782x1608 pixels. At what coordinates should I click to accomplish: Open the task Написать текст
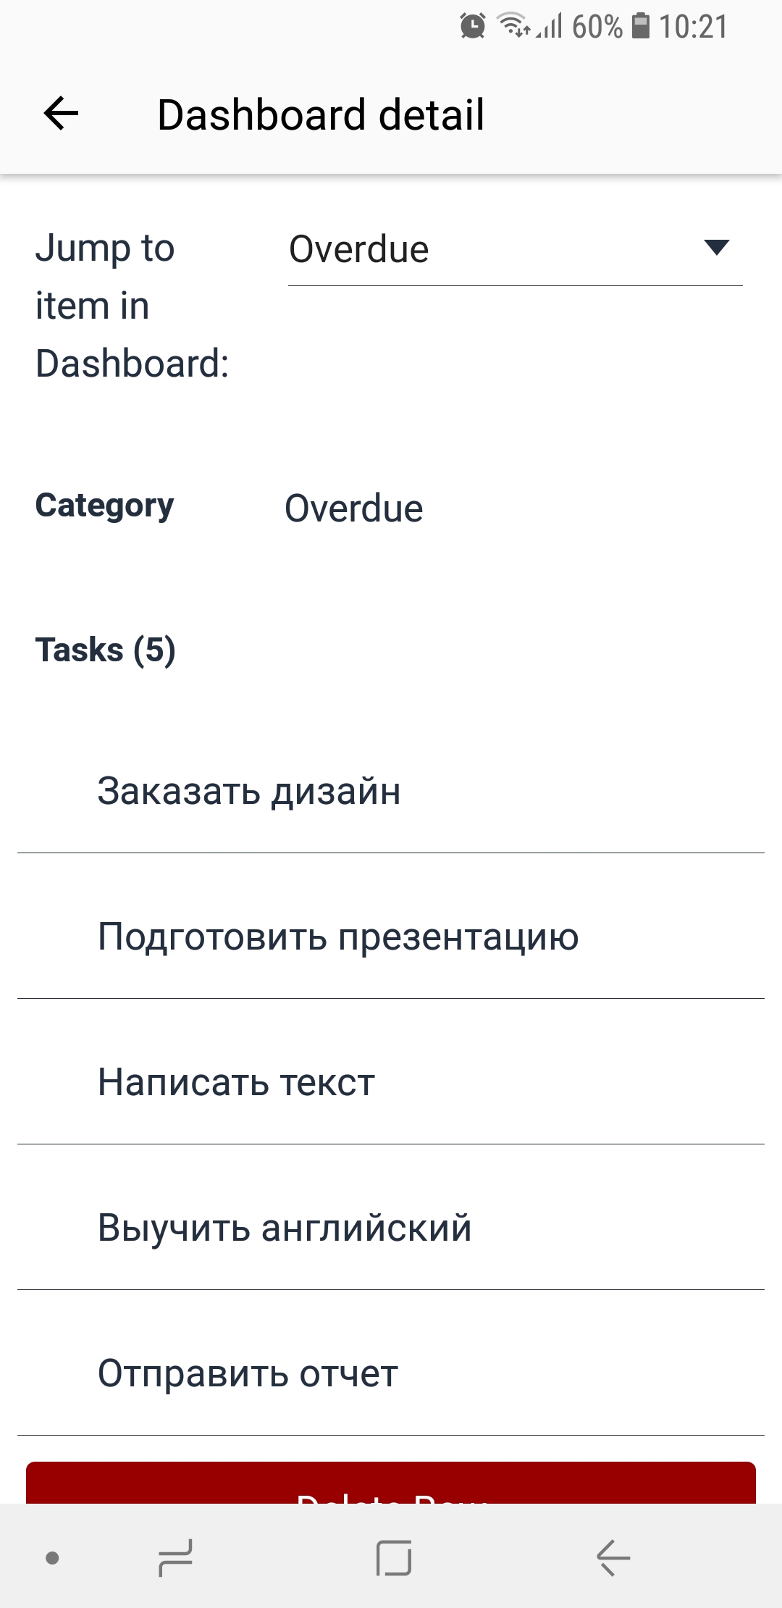tap(391, 1082)
